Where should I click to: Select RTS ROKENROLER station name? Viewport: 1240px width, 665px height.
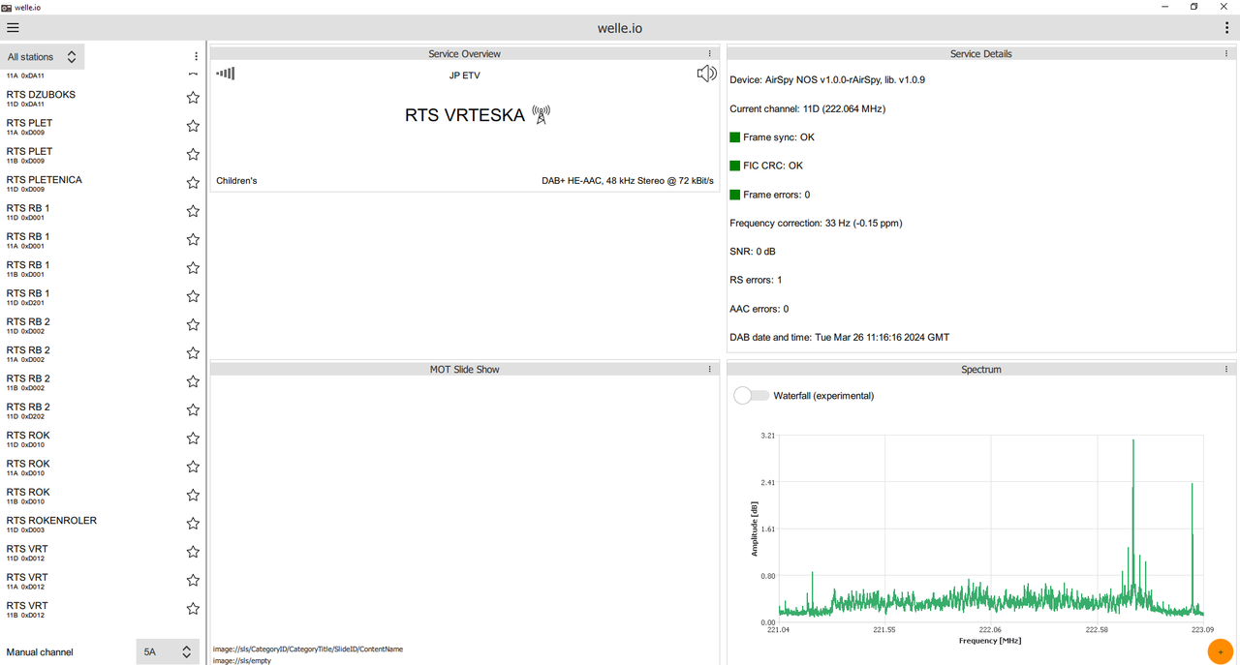(x=51, y=521)
